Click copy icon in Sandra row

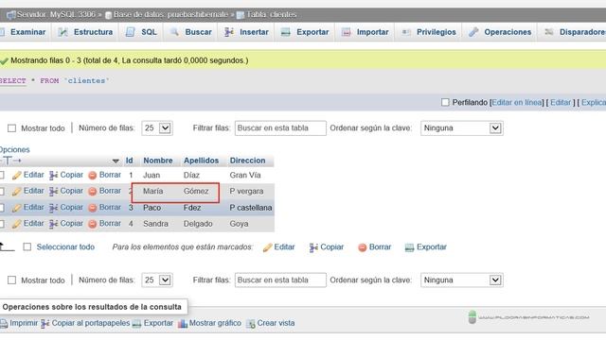click(x=53, y=224)
